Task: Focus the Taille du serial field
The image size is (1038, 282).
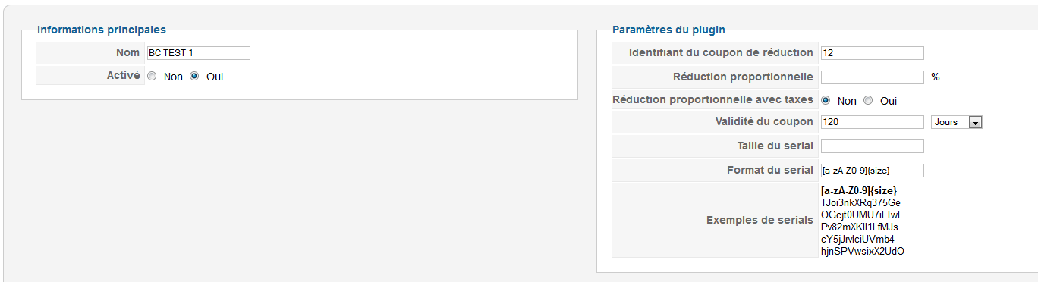Action: [x=872, y=146]
